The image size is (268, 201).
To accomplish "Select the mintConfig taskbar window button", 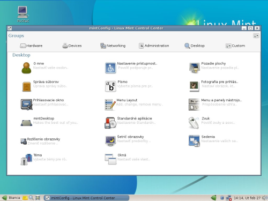I will [86, 198].
